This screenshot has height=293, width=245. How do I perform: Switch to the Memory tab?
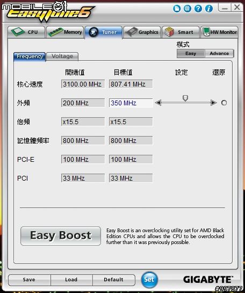point(65,32)
